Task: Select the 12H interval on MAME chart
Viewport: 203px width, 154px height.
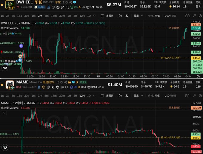Action: 82,96
